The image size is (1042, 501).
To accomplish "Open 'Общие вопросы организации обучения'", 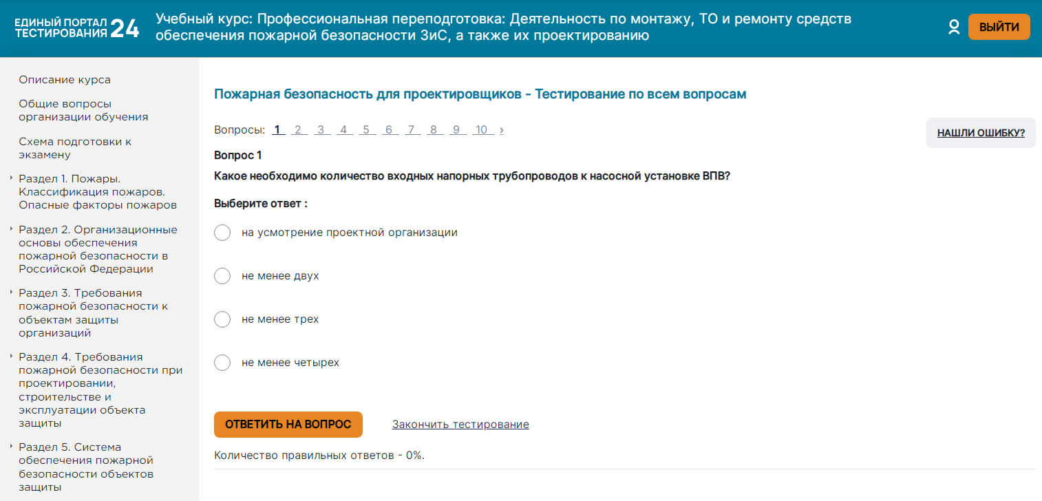I will coord(83,110).
